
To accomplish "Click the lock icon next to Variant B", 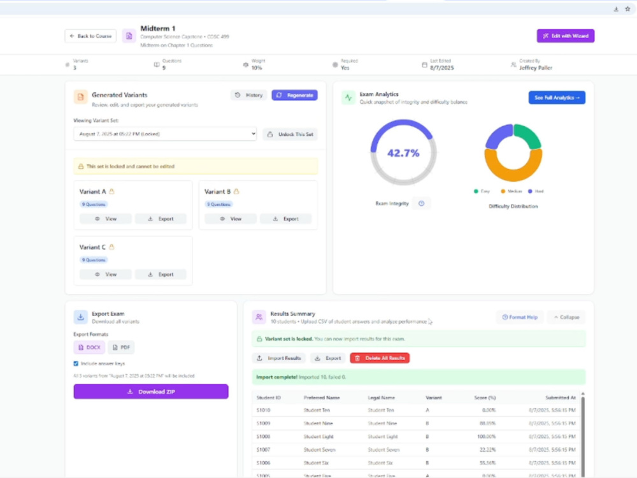I will (236, 191).
